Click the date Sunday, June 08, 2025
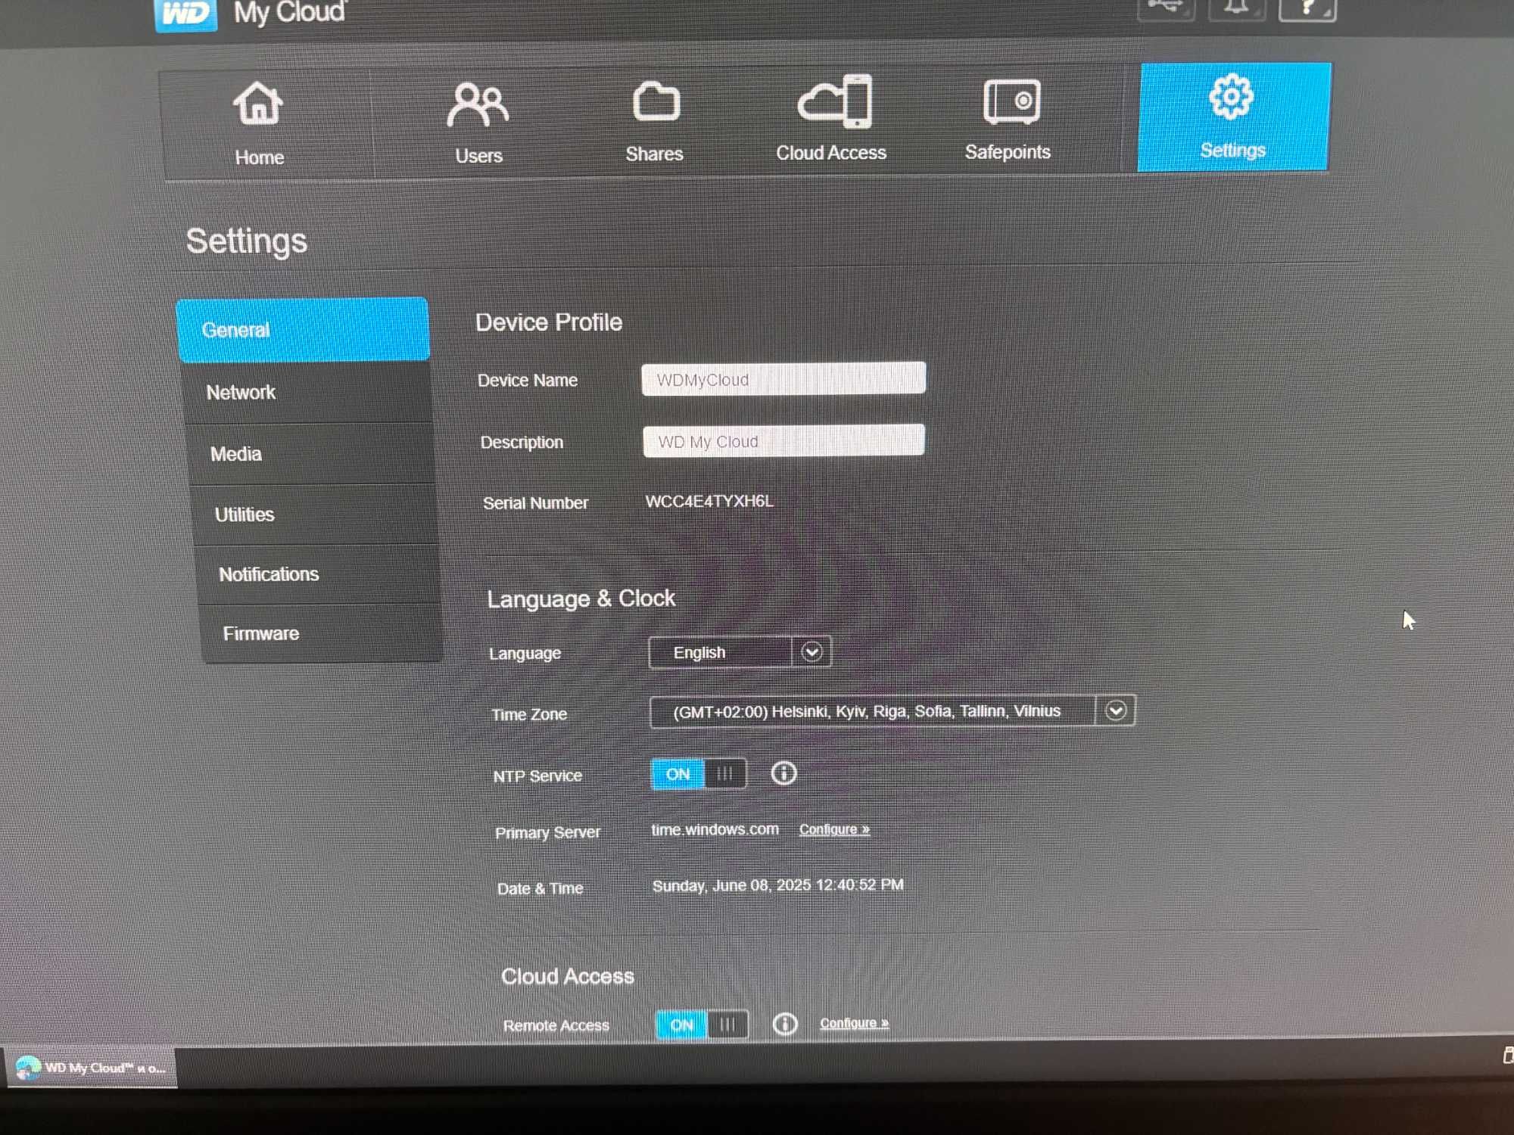This screenshot has width=1514, height=1135. tap(731, 885)
